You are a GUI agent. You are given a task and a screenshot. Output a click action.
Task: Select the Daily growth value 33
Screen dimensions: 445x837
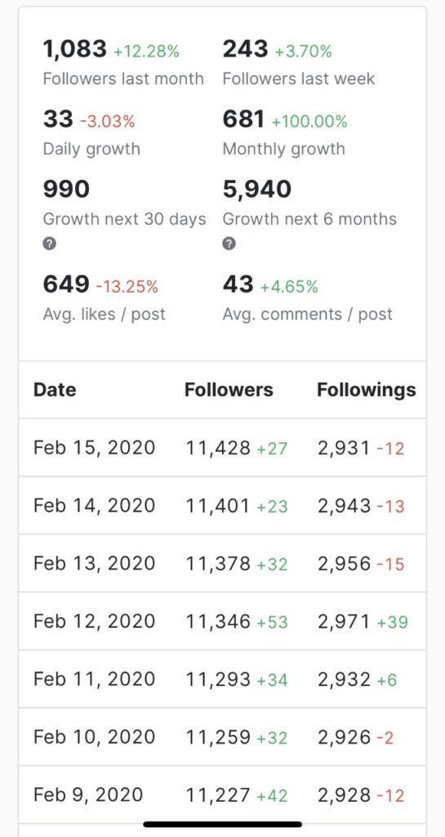57,119
